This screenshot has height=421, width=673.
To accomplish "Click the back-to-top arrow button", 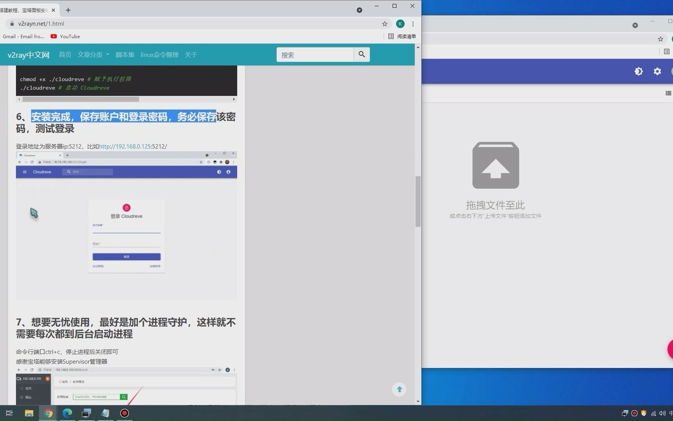I will click(x=399, y=389).
